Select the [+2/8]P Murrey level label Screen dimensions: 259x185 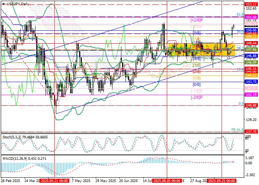click(197, 20)
